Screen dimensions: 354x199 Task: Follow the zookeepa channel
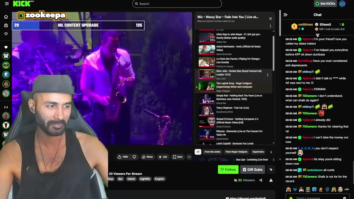pos(228,169)
